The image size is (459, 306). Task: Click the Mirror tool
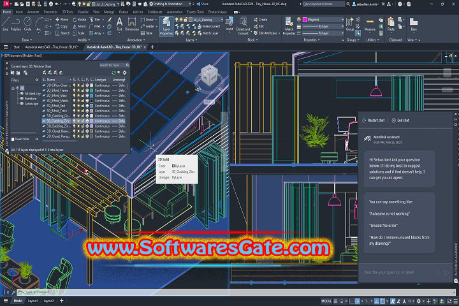point(79,26)
